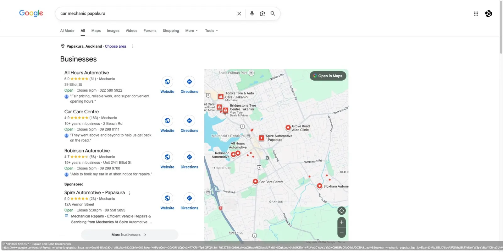Open website icon for Spire Automotive
503x252 pixels.
point(167,198)
